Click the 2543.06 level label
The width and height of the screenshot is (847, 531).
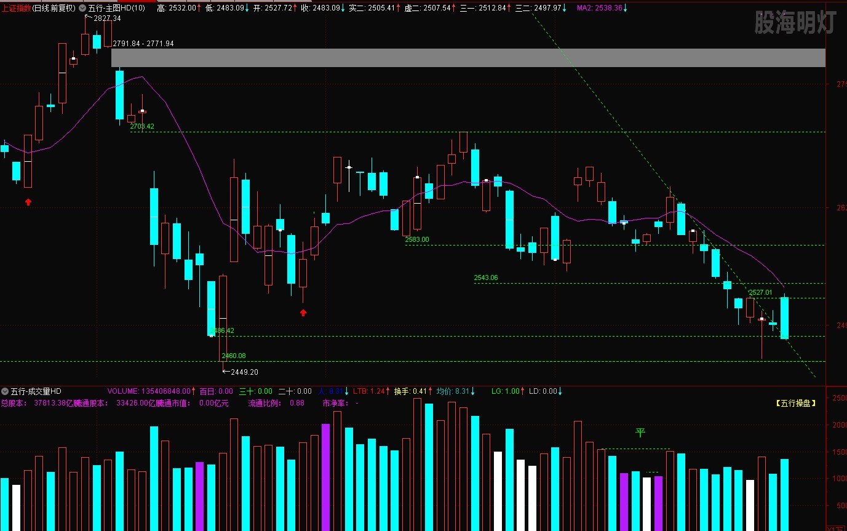[486, 277]
